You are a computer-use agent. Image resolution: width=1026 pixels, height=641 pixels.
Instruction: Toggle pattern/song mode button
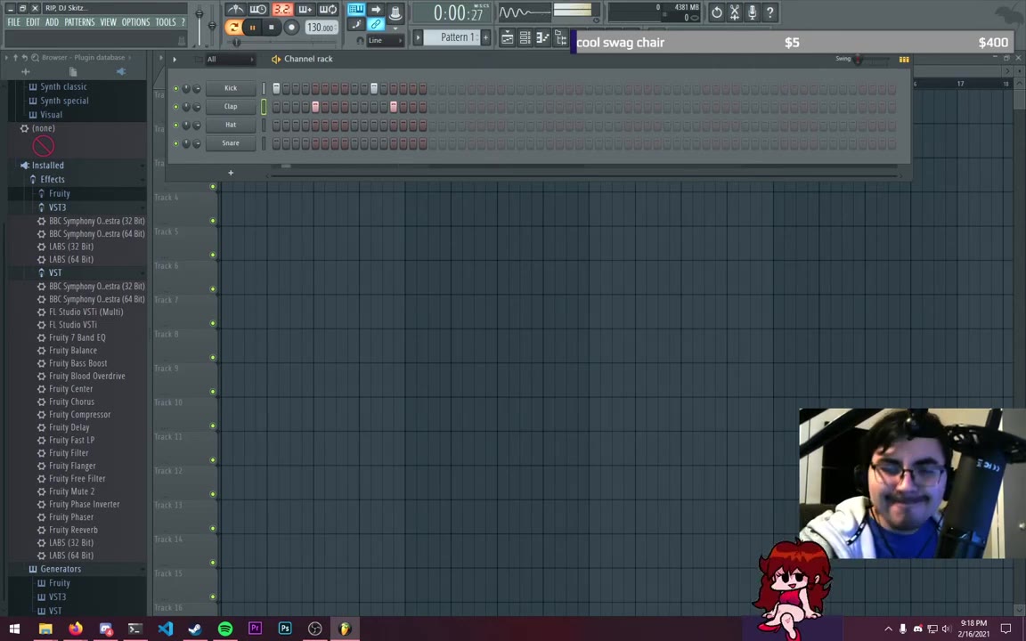pos(233,27)
